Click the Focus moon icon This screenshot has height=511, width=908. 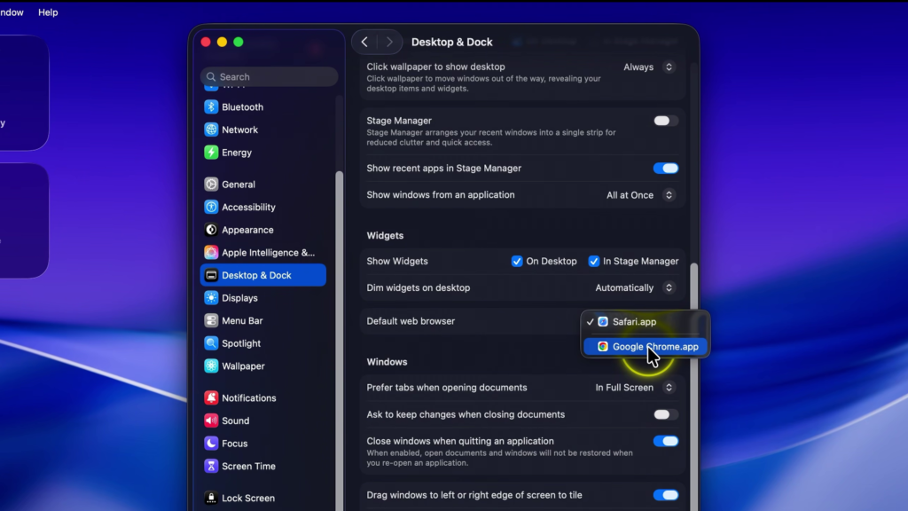pos(211,444)
